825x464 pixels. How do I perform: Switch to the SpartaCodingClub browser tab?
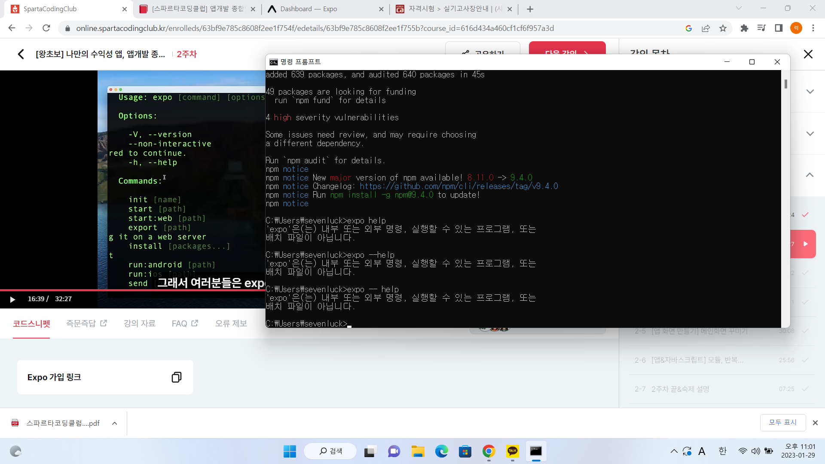coord(69,9)
